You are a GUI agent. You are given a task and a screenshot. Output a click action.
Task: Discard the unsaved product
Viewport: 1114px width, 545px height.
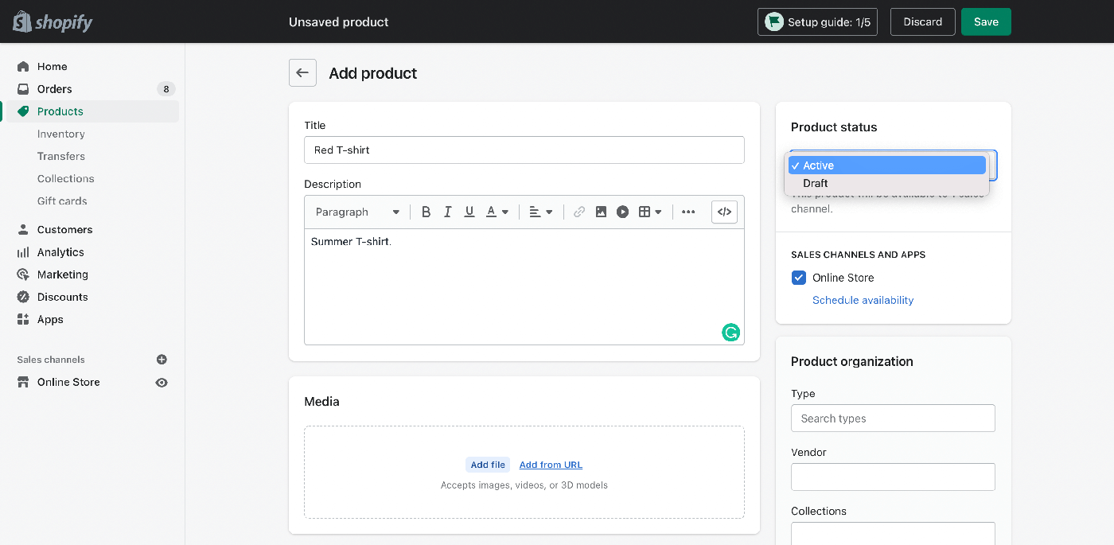pyautogui.click(x=922, y=21)
